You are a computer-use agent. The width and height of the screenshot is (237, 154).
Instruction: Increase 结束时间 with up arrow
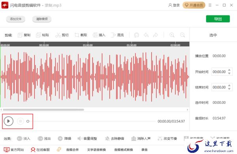[x=229, y=85]
